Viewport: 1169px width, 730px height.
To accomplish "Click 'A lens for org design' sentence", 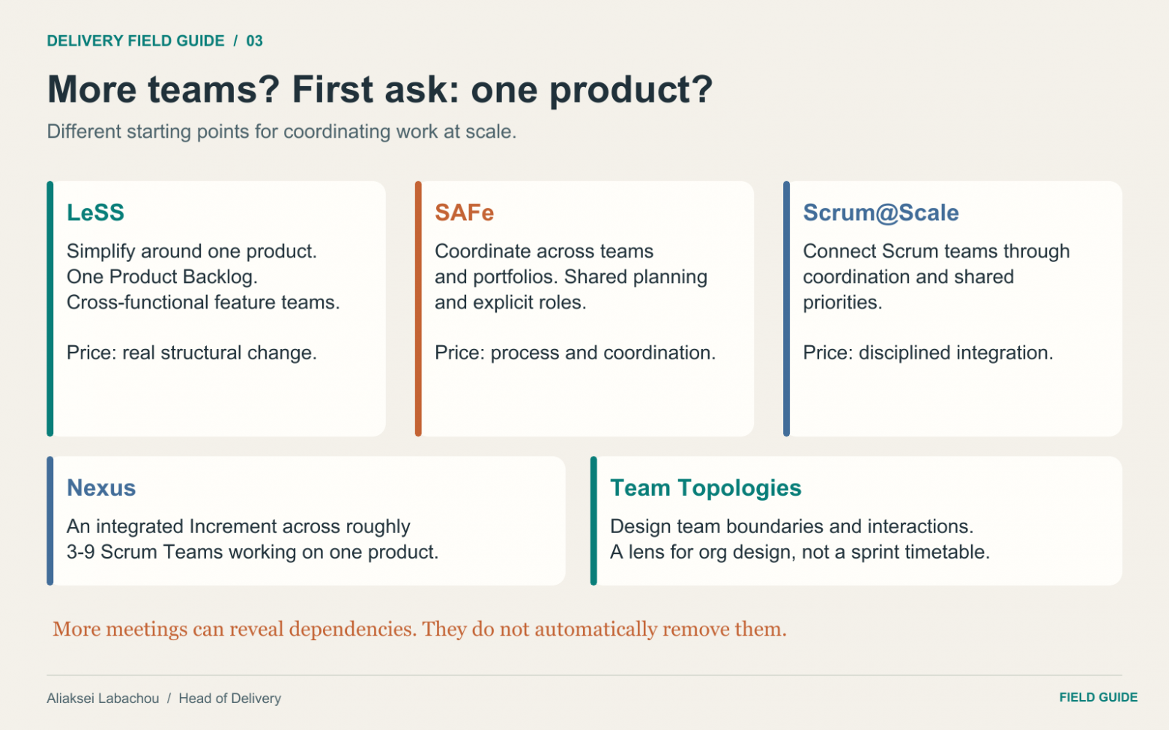I will coord(800,553).
